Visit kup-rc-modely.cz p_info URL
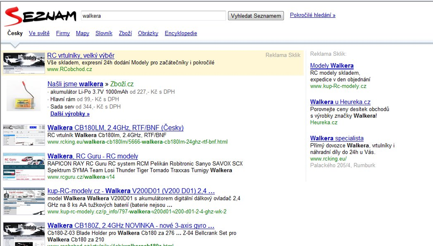This screenshot has height=246, width=433. click(x=137, y=212)
